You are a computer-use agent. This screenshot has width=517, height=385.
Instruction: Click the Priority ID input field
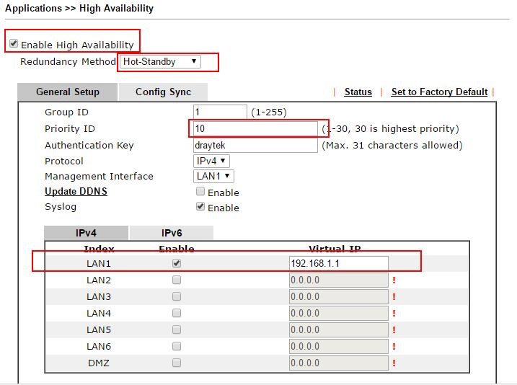pos(255,129)
